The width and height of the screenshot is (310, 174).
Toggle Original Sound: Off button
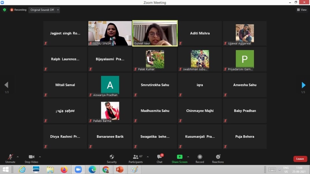pyautogui.click(x=42, y=10)
